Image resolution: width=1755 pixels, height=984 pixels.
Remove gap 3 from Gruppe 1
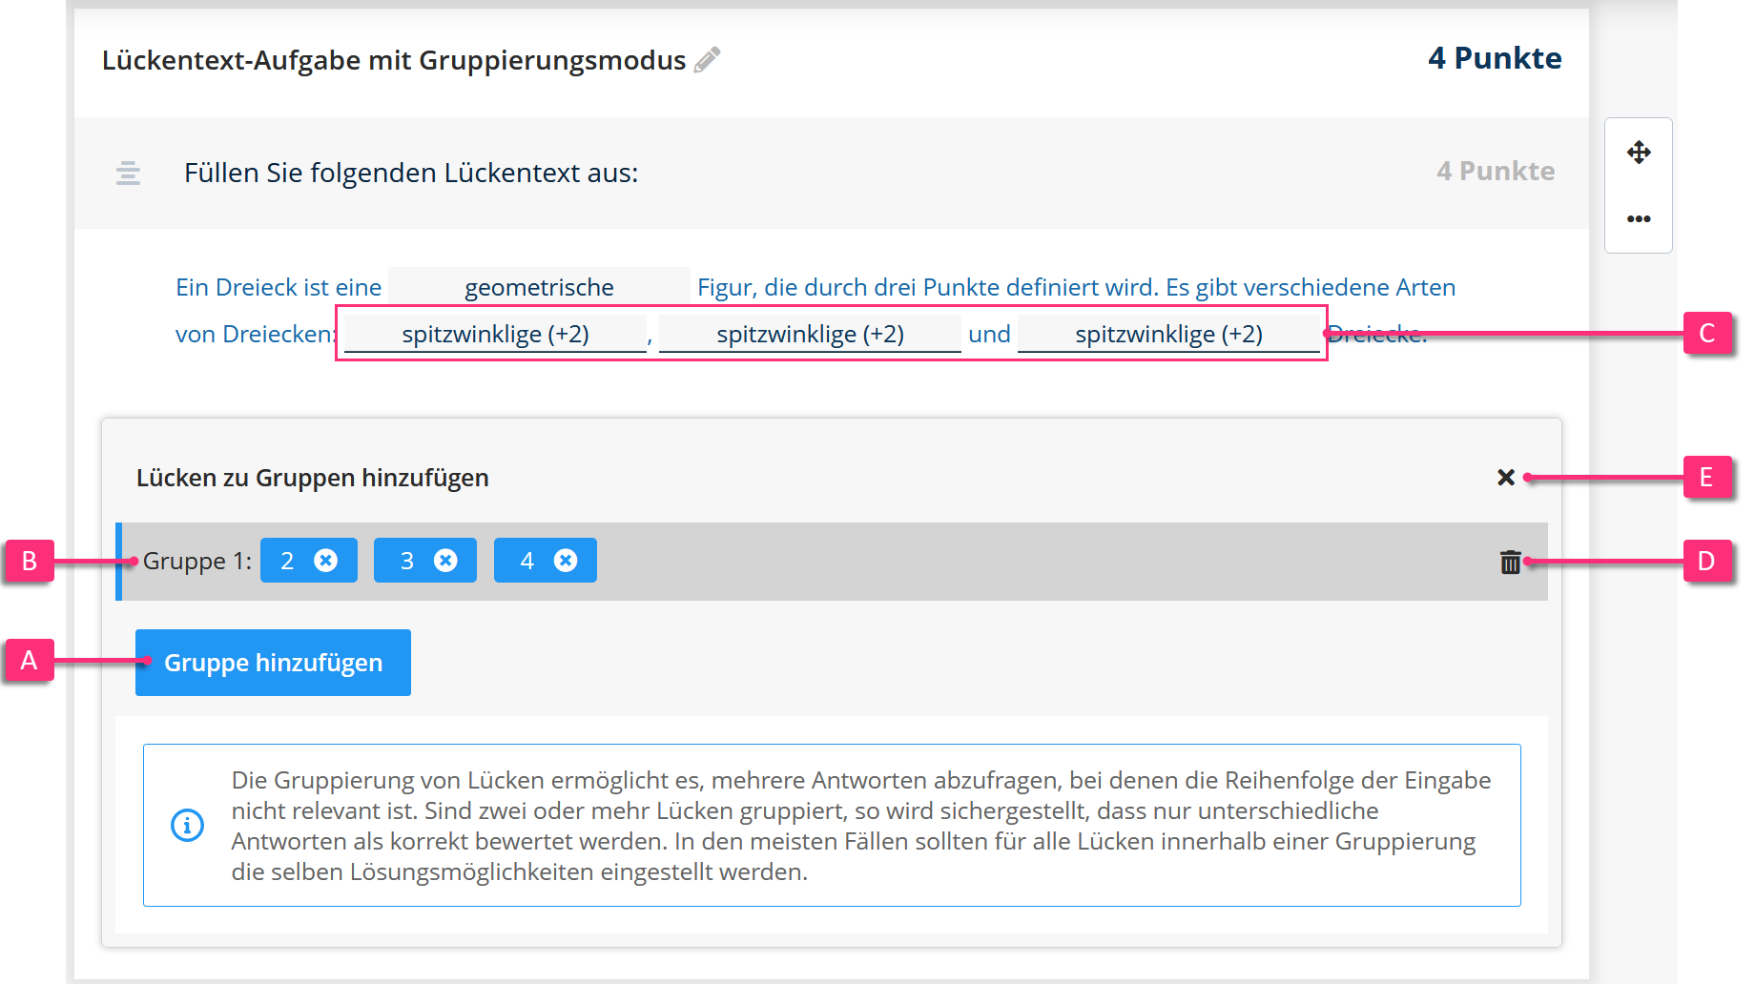coord(445,560)
